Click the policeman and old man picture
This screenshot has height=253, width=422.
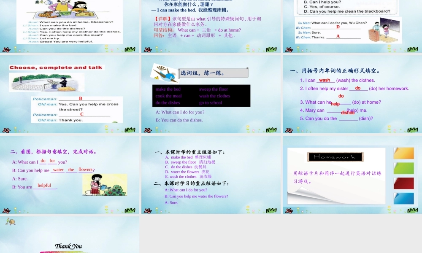click(46, 83)
